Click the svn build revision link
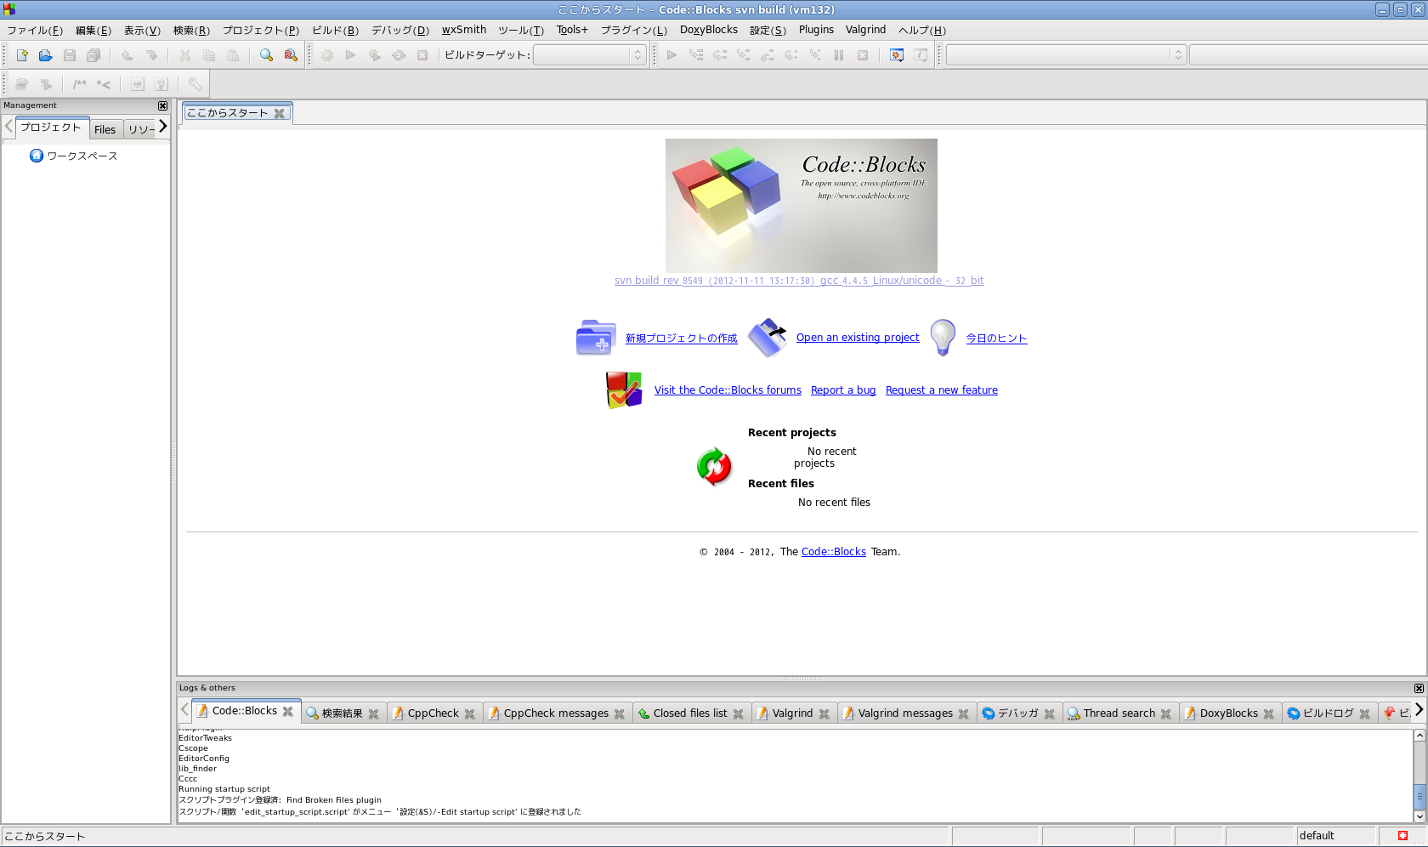 point(799,281)
